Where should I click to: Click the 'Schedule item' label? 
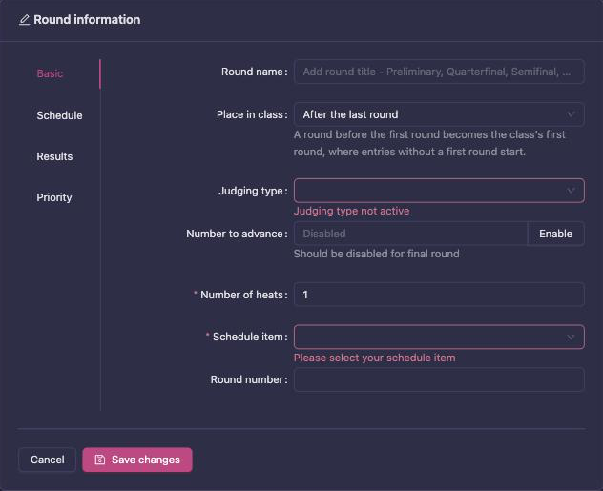248,337
